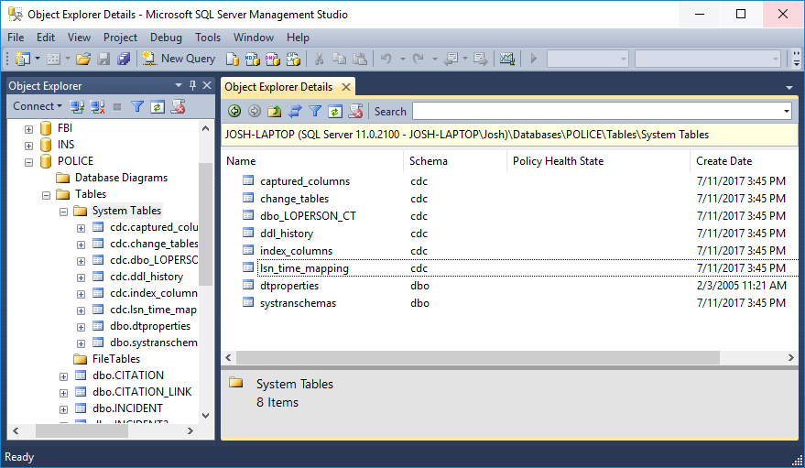Close the Object Explorer Details tab
Viewport: 805px width, 468px height.
pos(346,87)
